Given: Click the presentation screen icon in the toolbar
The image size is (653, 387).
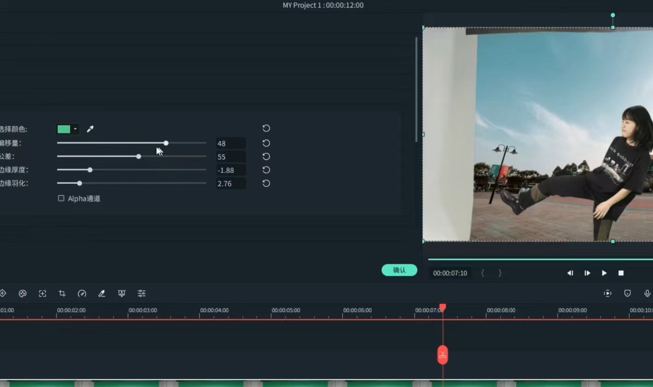Looking at the screenshot, I should point(121,293).
